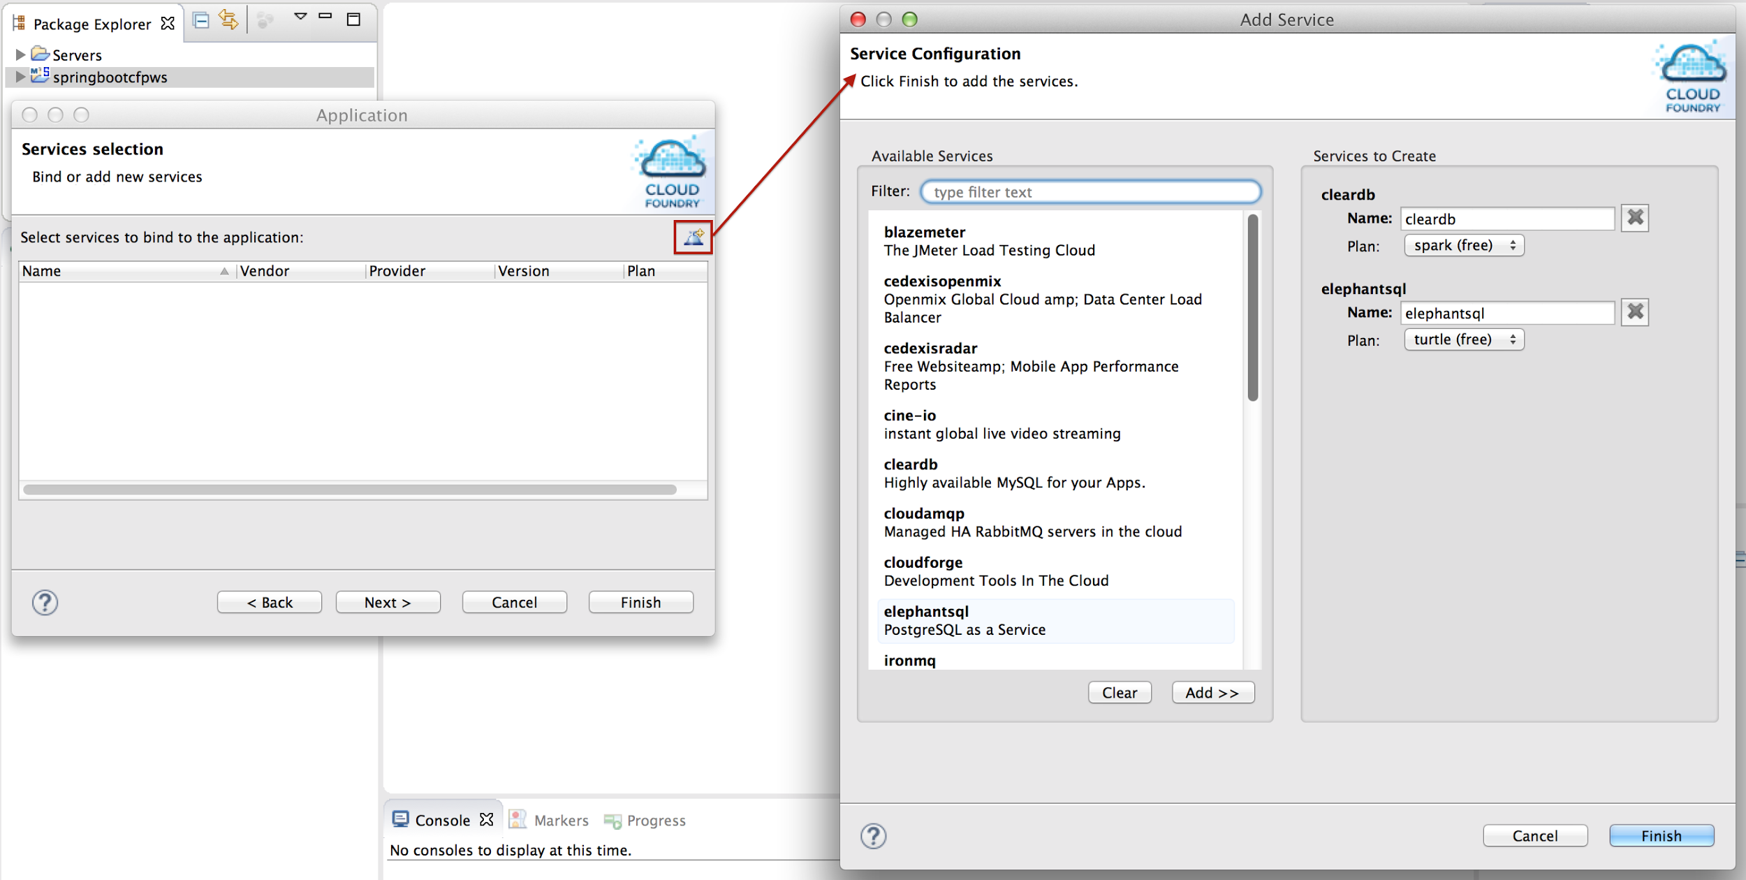Maximize the Package Explorer view

353,20
